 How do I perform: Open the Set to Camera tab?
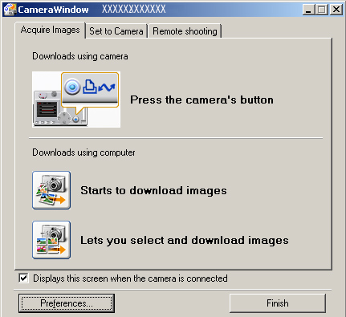click(116, 31)
